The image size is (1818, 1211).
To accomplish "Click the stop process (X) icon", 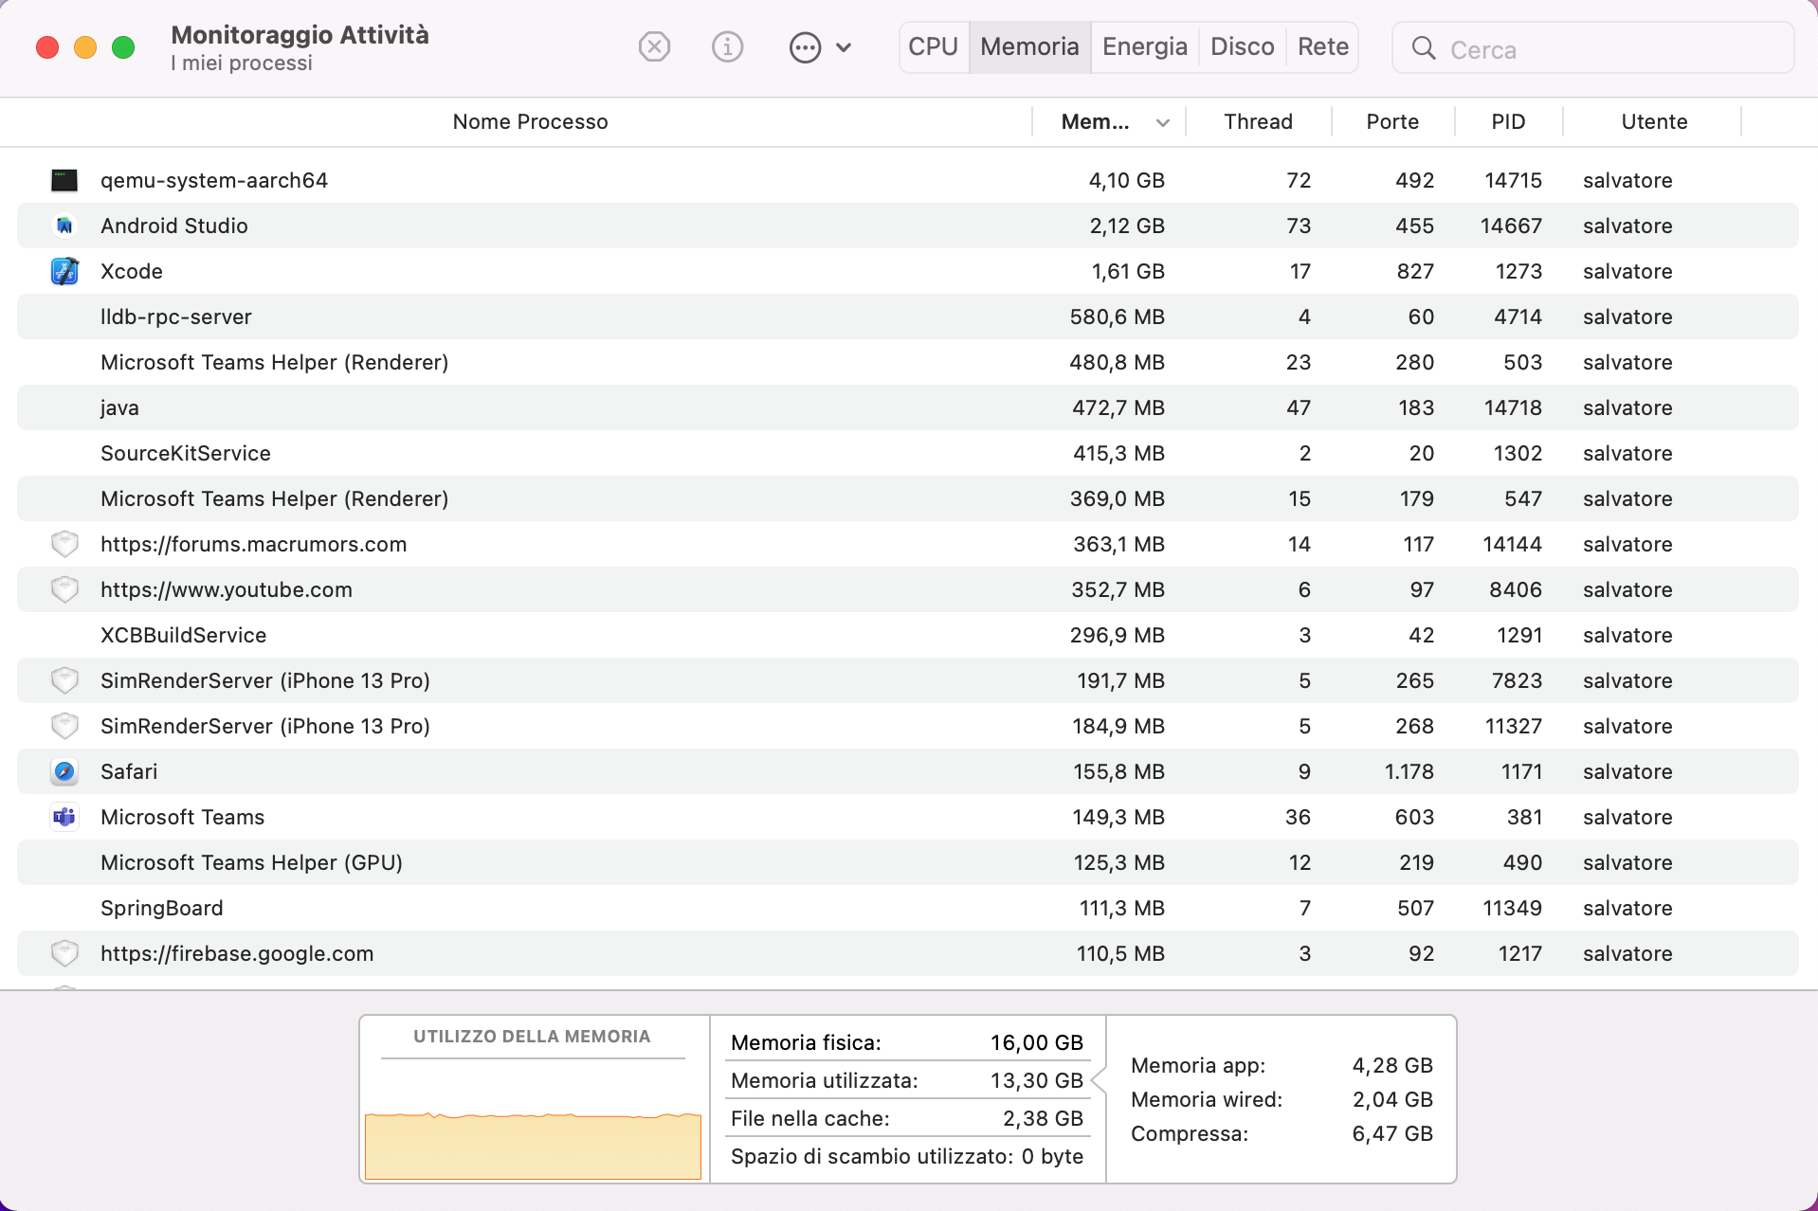I will coord(654,46).
